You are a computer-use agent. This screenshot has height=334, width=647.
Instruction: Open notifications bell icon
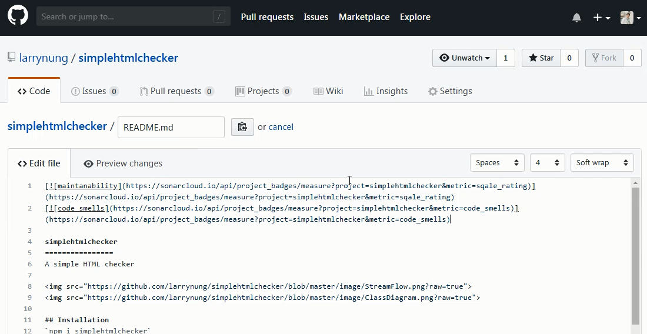pyautogui.click(x=576, y=17)
